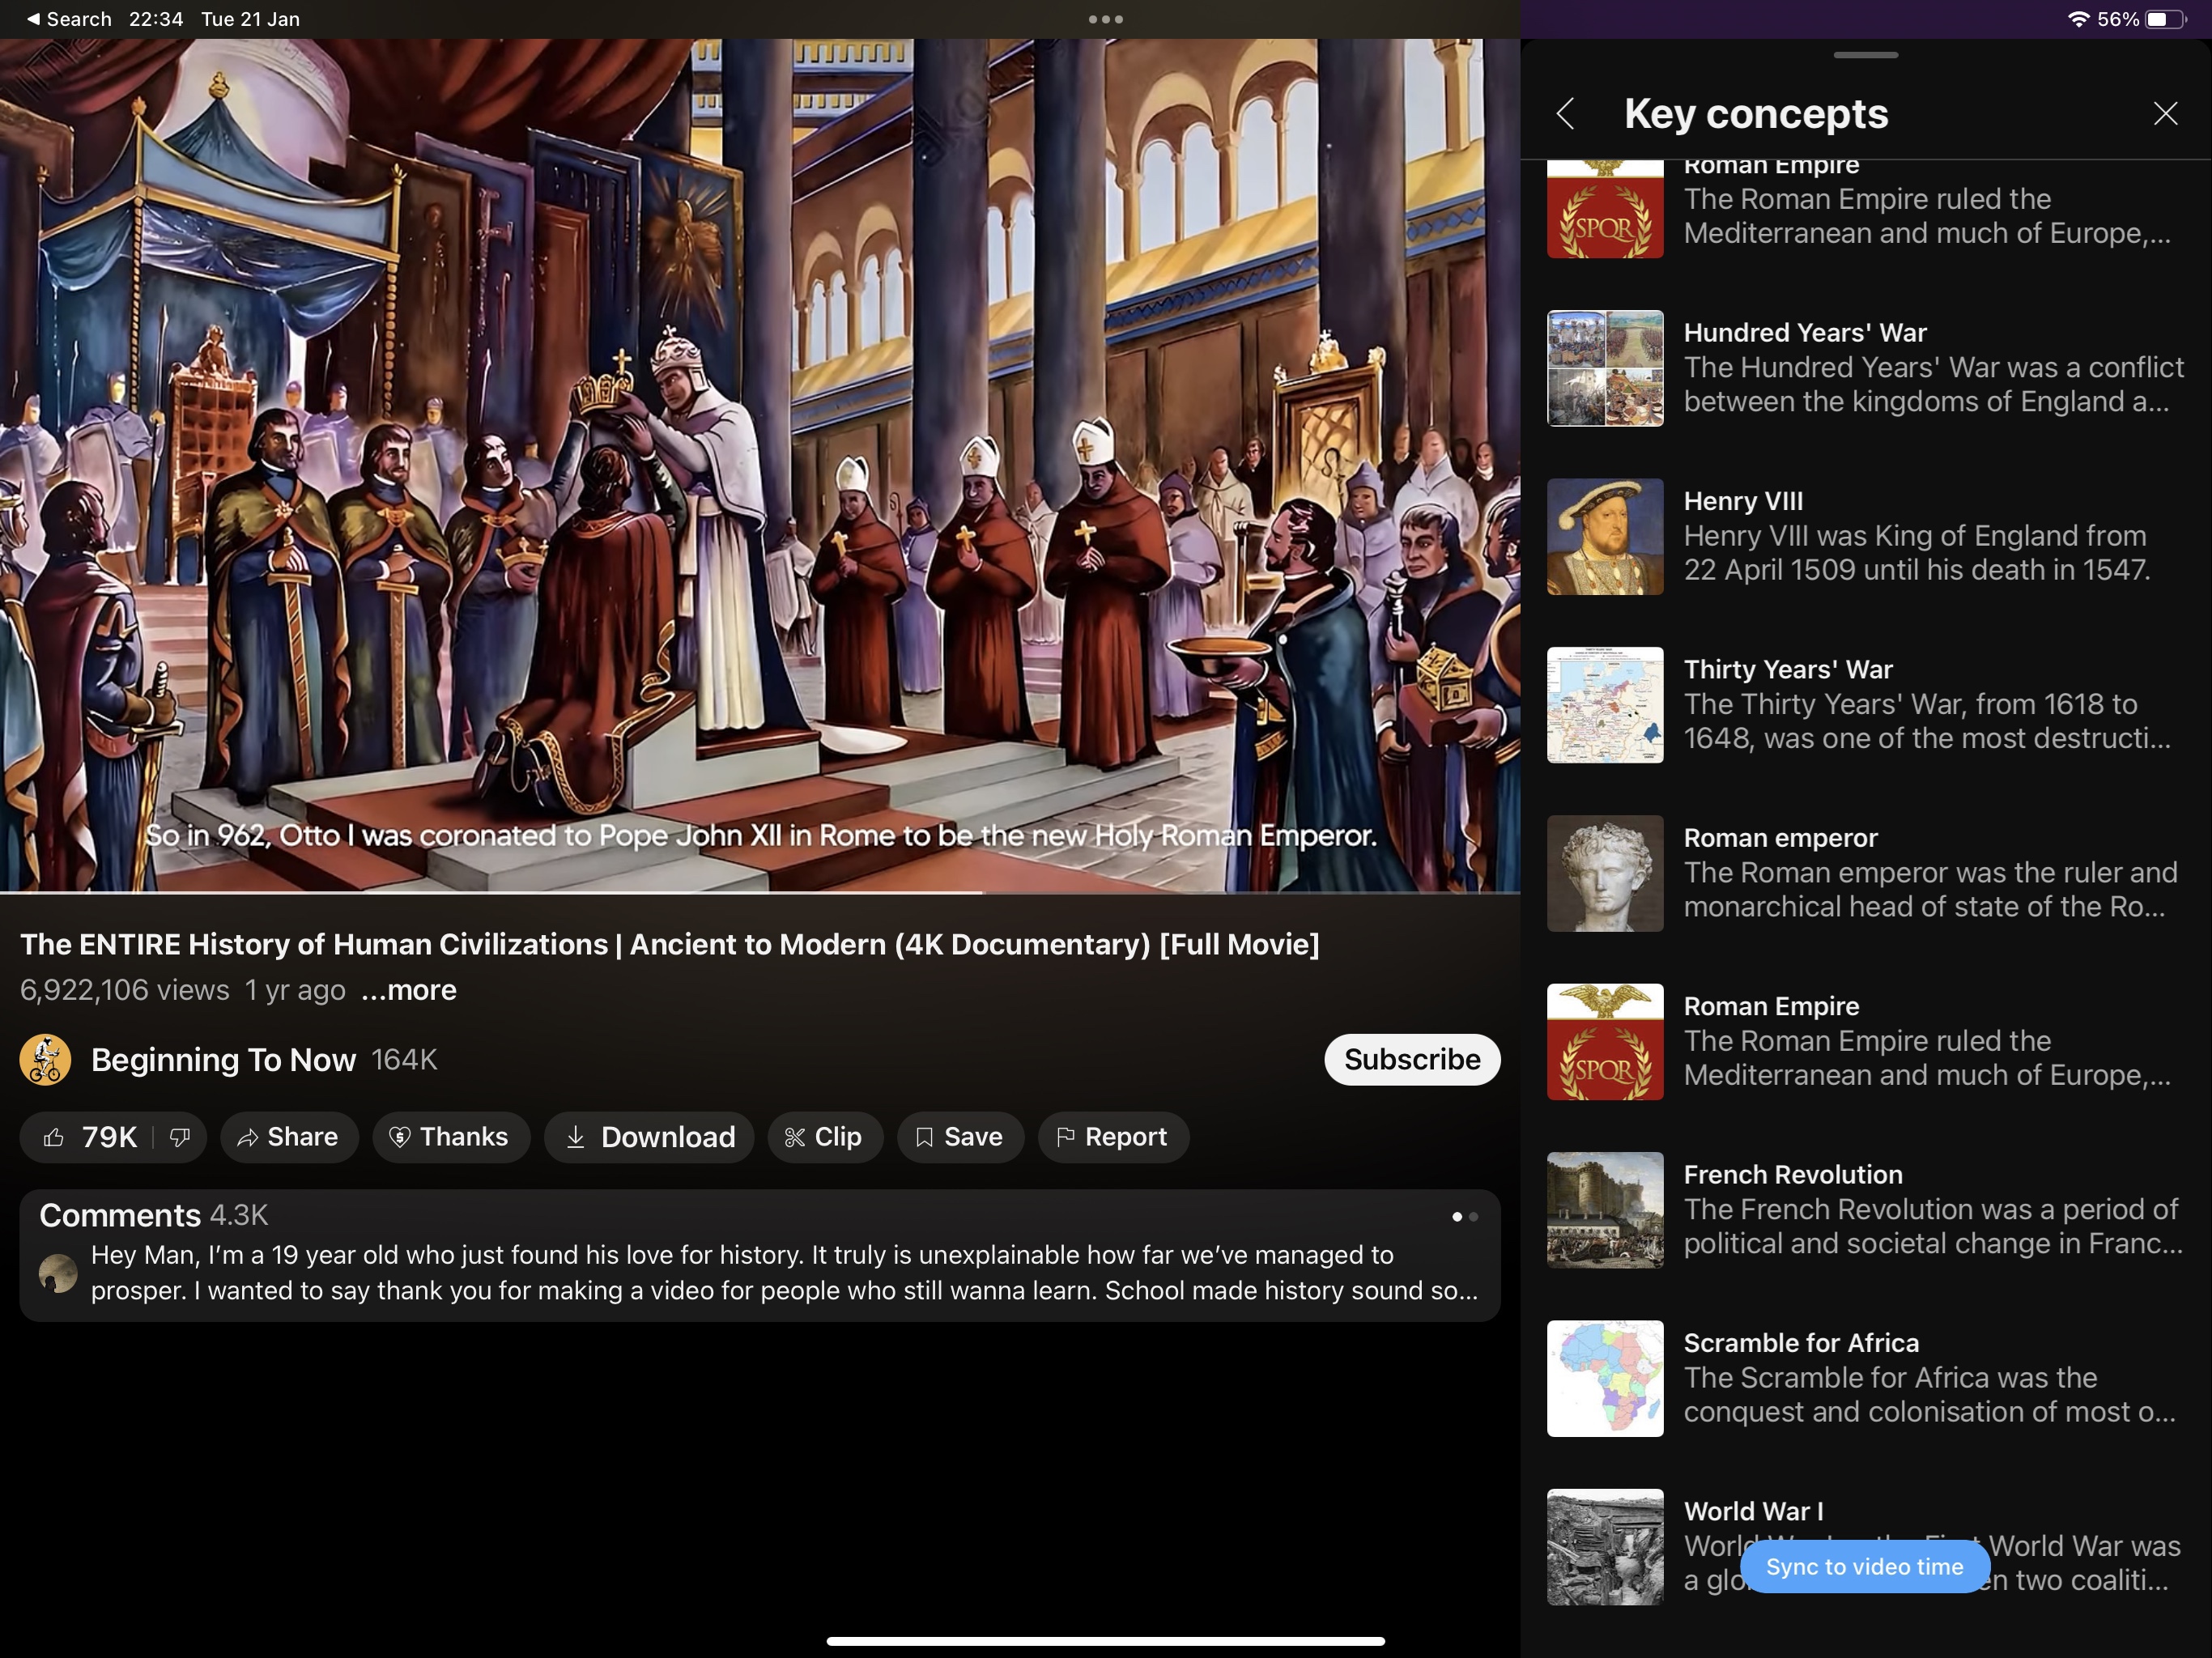Create a Clip with scissors icon
Screen dimensions: 2212x1658
(824, 1137)
